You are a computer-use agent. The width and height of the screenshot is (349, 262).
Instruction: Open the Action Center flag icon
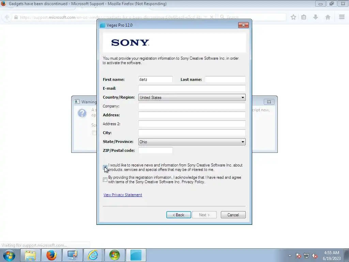point(298,256)
